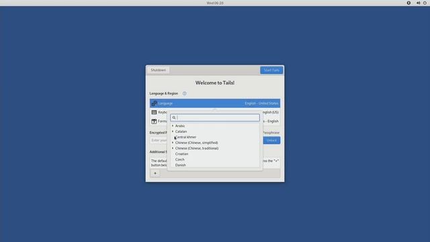The image size is (430, 242).
Task: Click the magnifier icon in language search
Action: point(174,118)
